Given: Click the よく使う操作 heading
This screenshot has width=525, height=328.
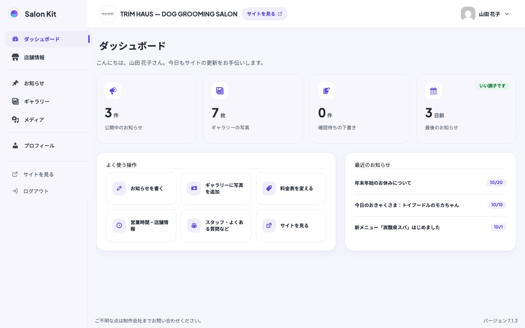Looking at the screenshot, I should pos(121,165).
